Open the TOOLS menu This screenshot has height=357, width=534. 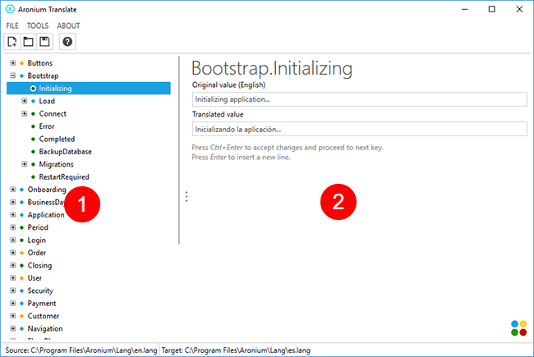click(x=38, y=26)
